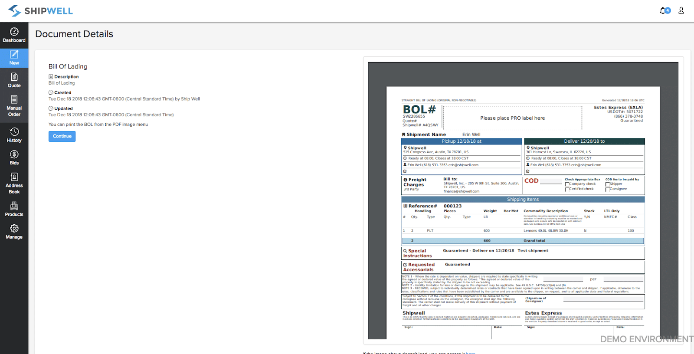Open Manual Order in the sidebar
The image size is (694, 354).
tap(14, 106)
